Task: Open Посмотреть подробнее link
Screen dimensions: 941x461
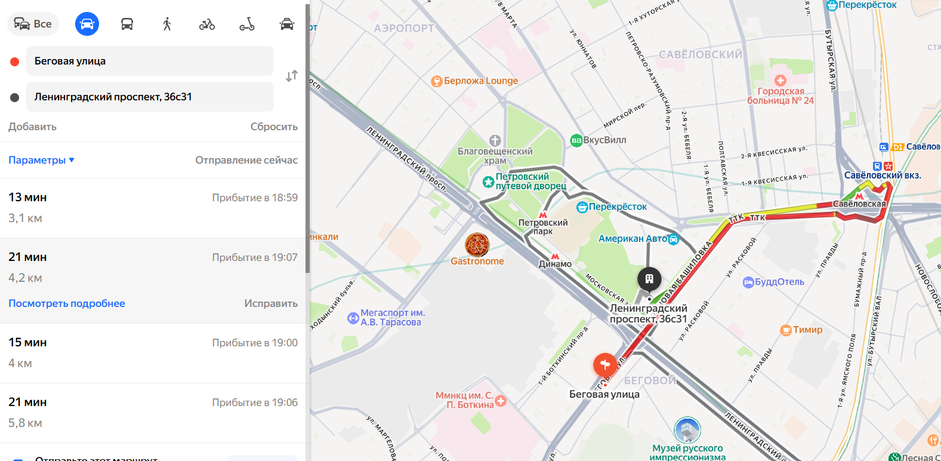Action: (67, 303)
